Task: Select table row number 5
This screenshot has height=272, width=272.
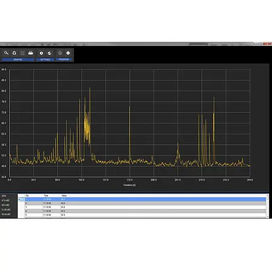Action: tap(145, 215)
